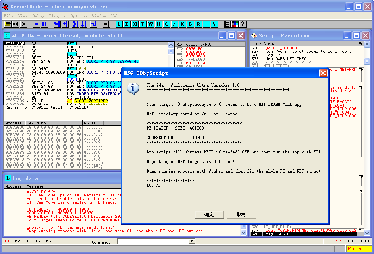374x254 pixels.
Task: Open the Plugins menu
Action: (x=57, y=16)
